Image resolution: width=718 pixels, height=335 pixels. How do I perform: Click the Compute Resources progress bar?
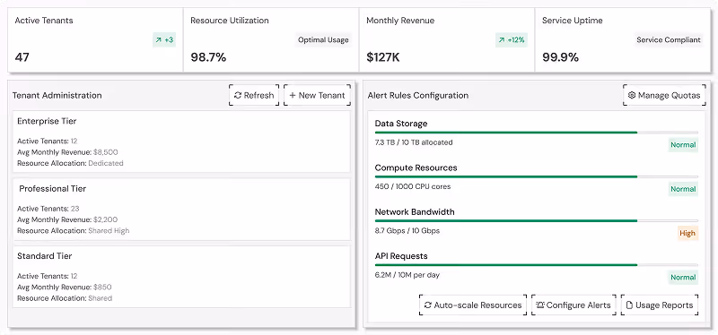click(536, 176)
